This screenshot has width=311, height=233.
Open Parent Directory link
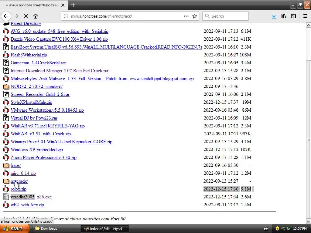[26, 24]
